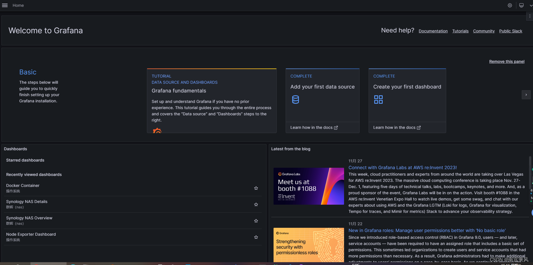Open the Documentation help link
The height and width of the screenshot is (265, 533).
click(x=433, y=31)
